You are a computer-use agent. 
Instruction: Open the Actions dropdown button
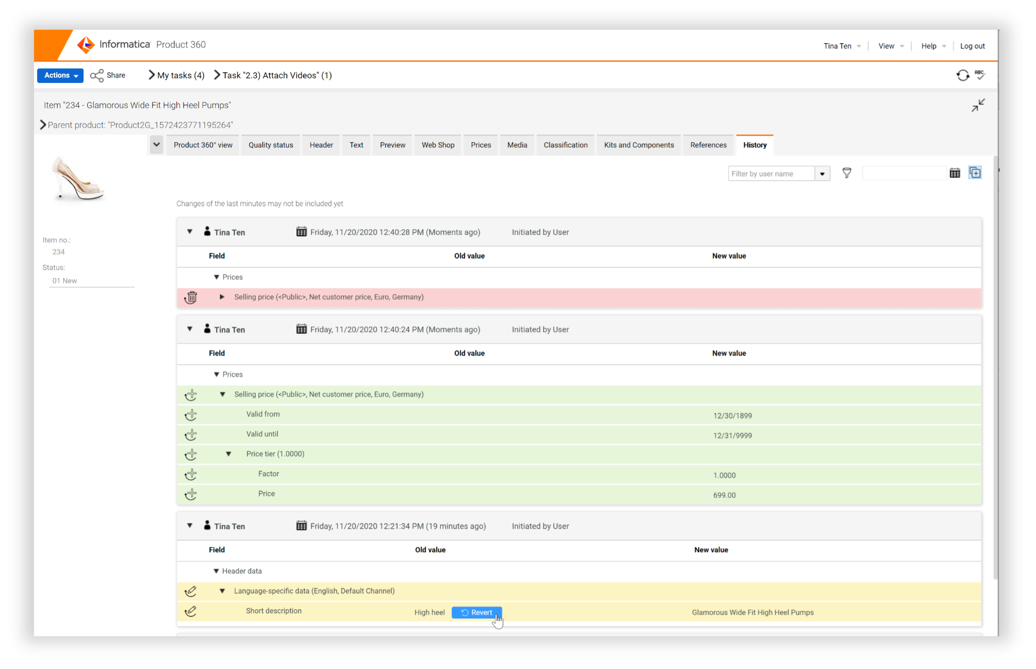pos(60,76)
